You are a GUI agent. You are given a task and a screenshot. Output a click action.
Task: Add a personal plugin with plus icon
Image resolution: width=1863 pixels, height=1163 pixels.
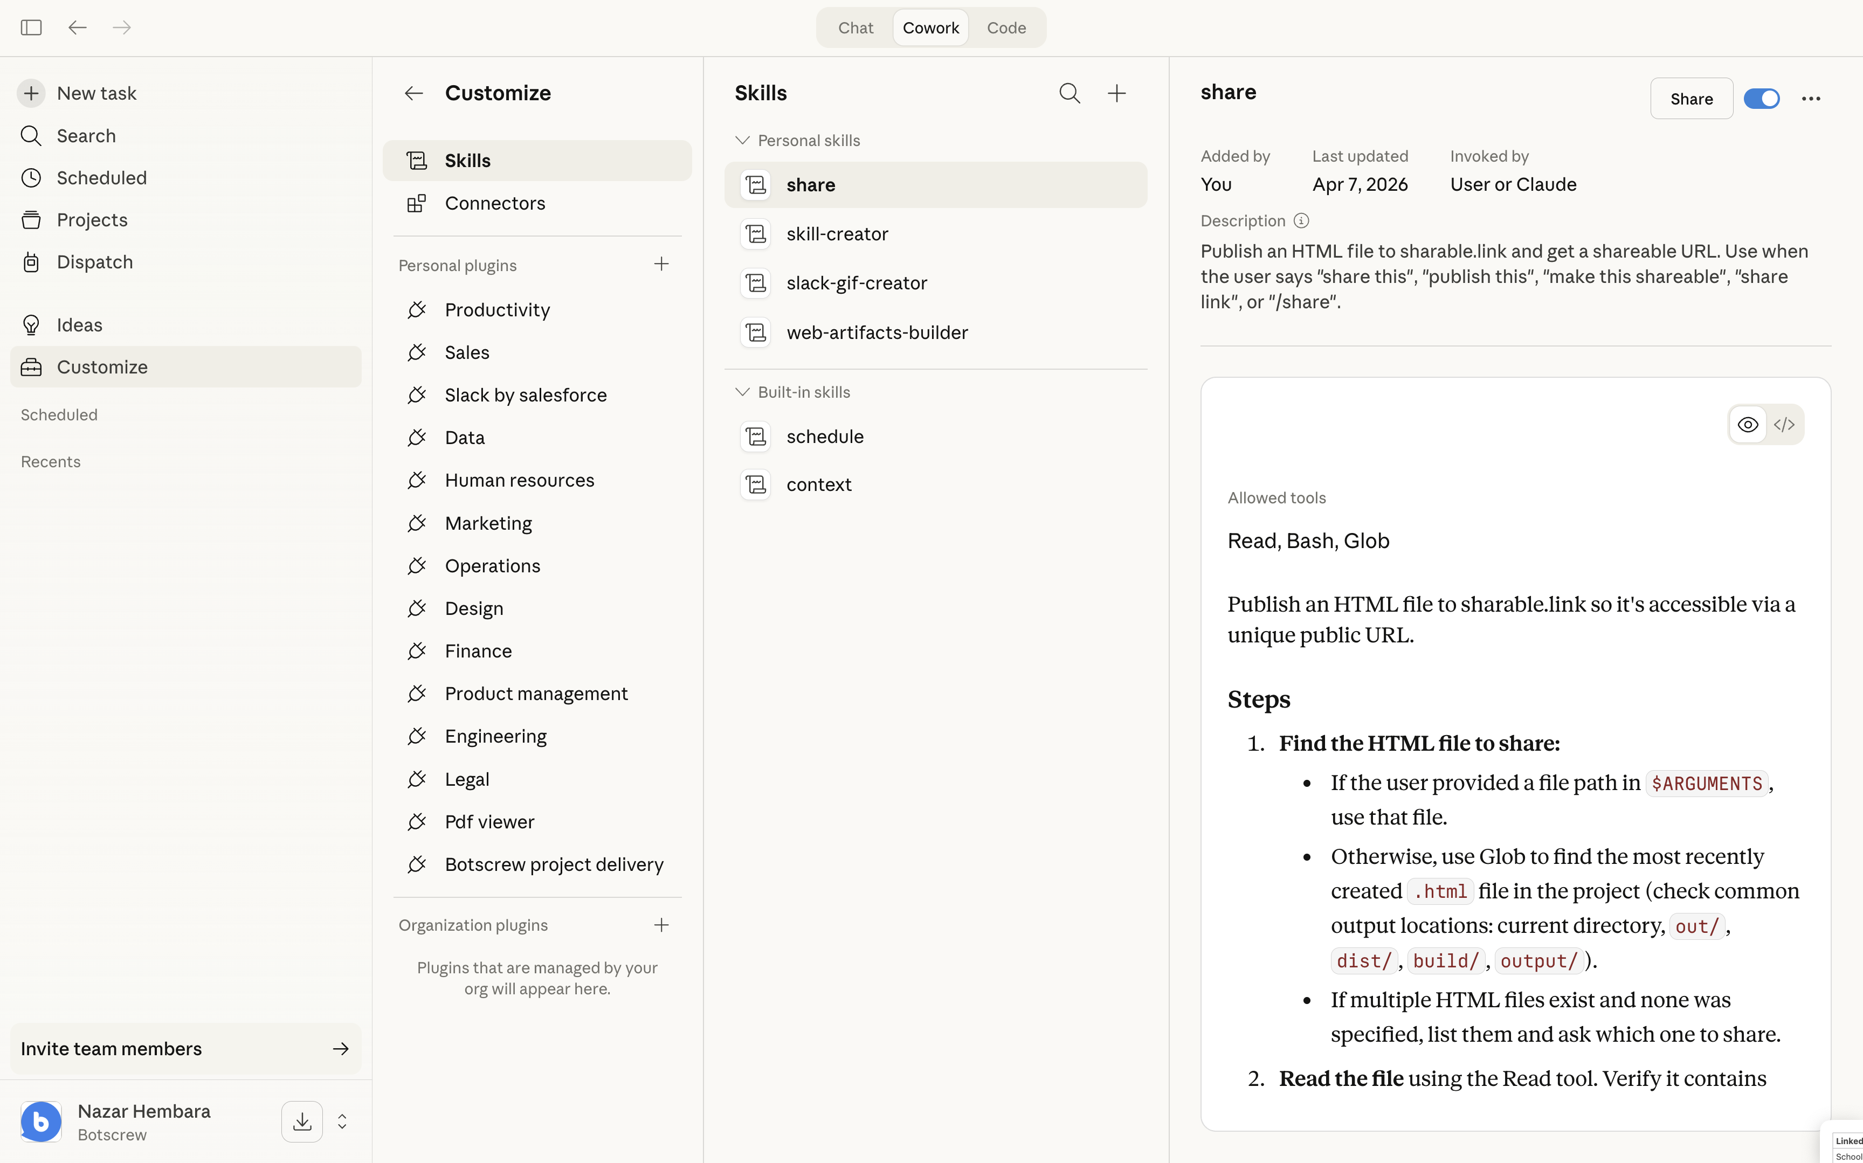(661, 265)
